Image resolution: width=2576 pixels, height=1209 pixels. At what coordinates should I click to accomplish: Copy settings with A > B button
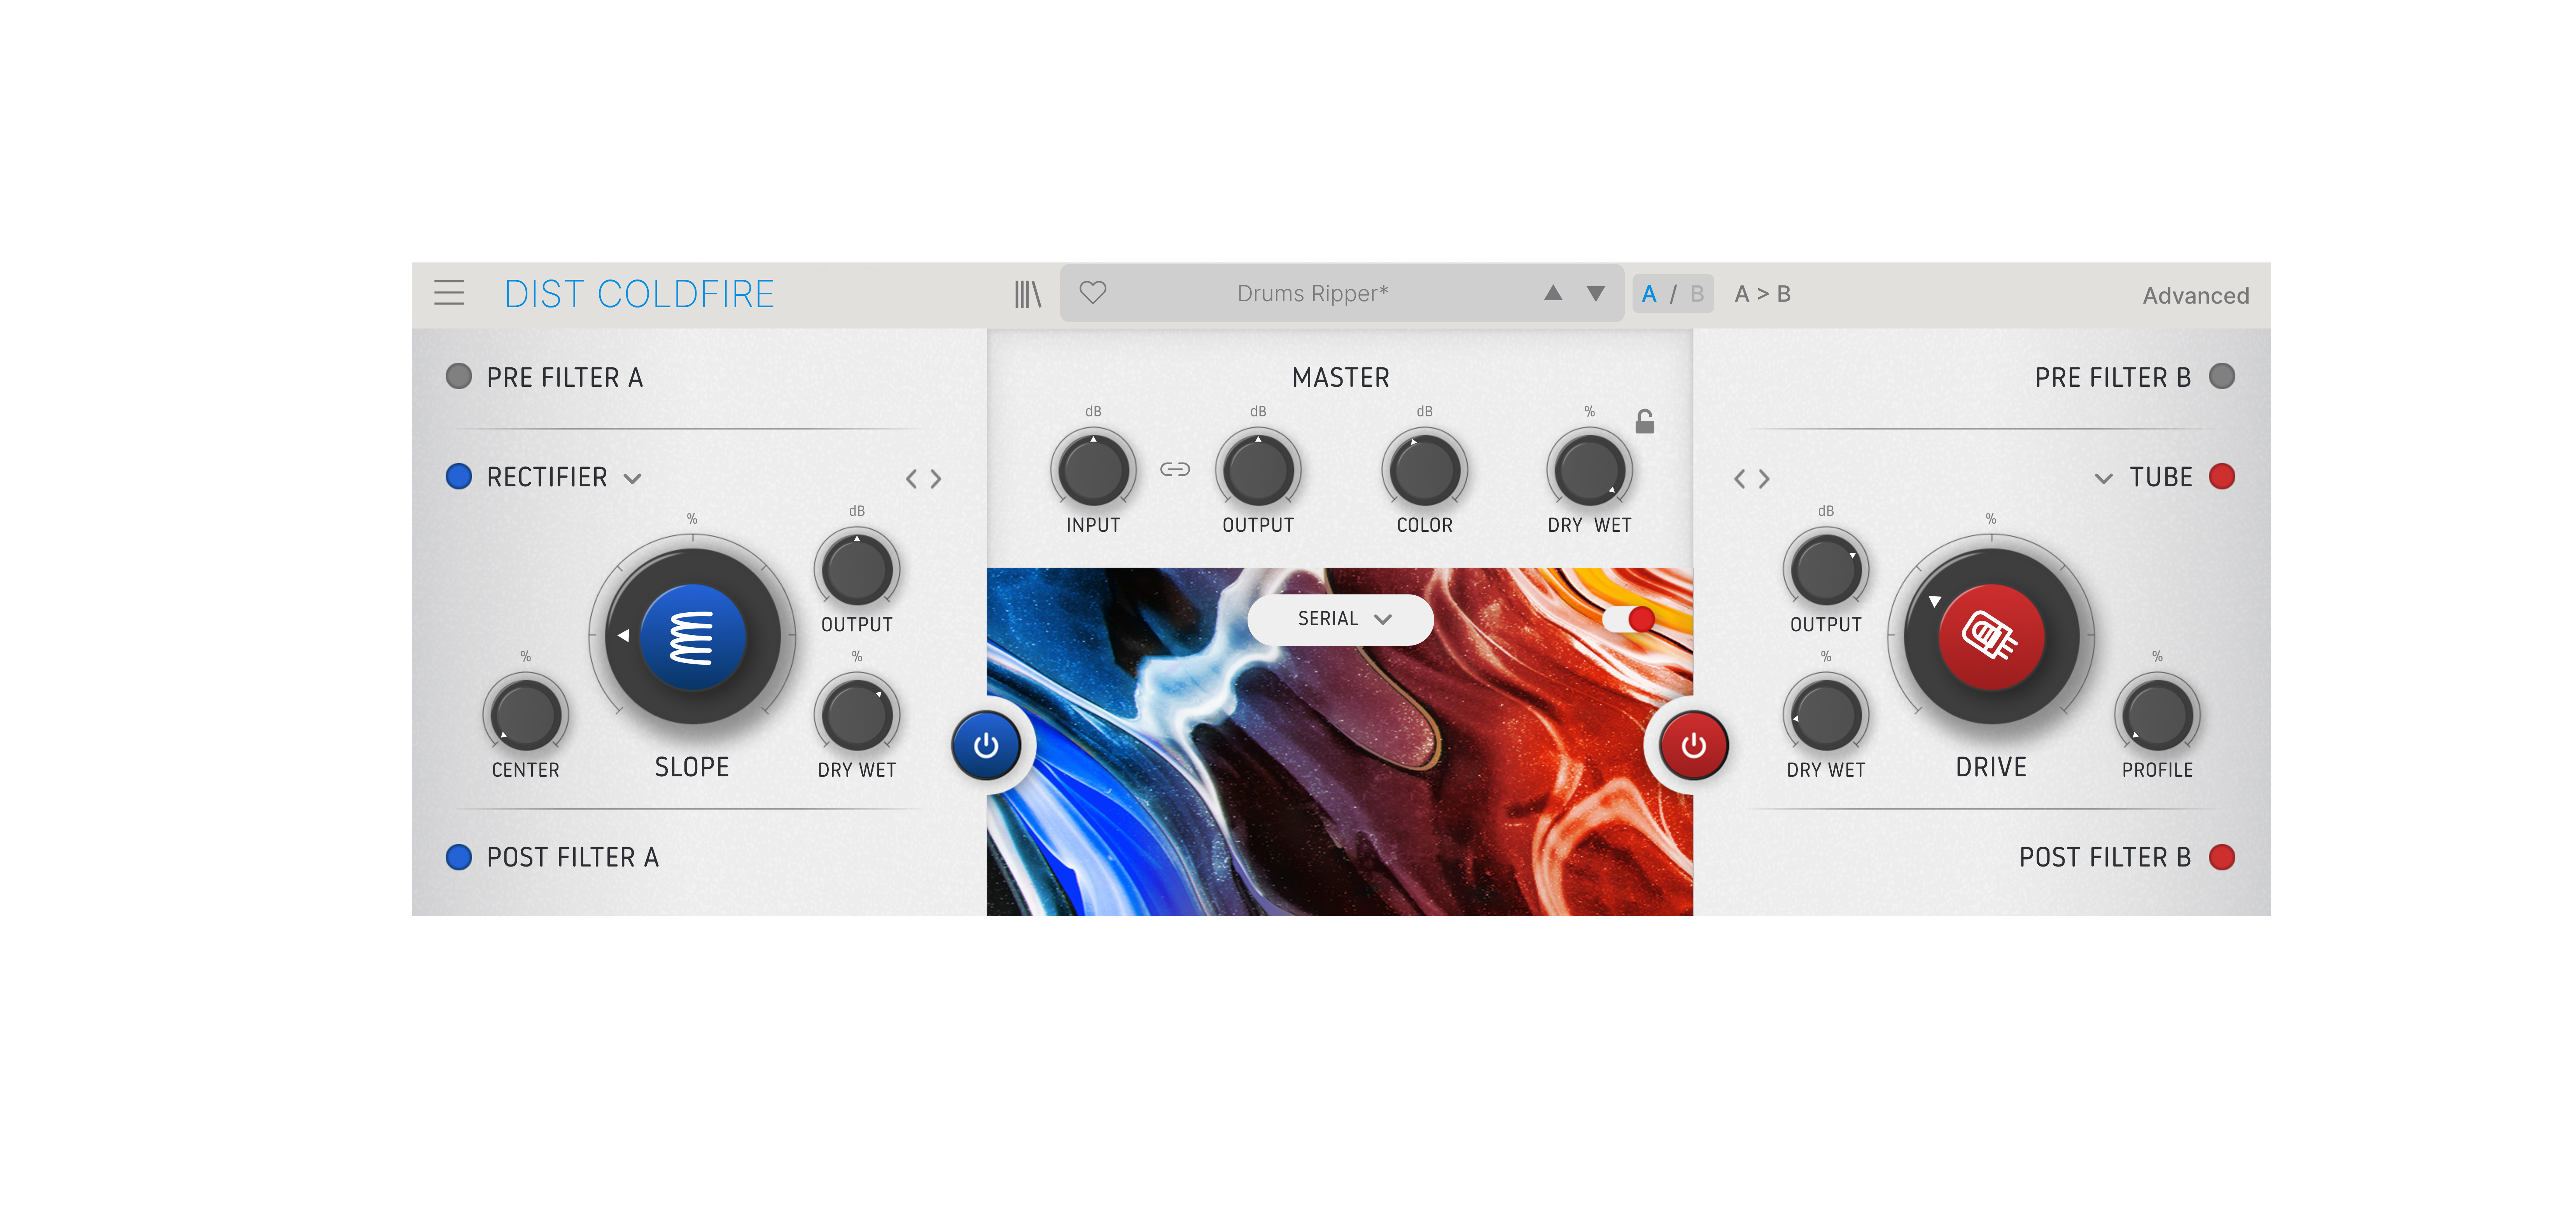[x=1762, y=294]
